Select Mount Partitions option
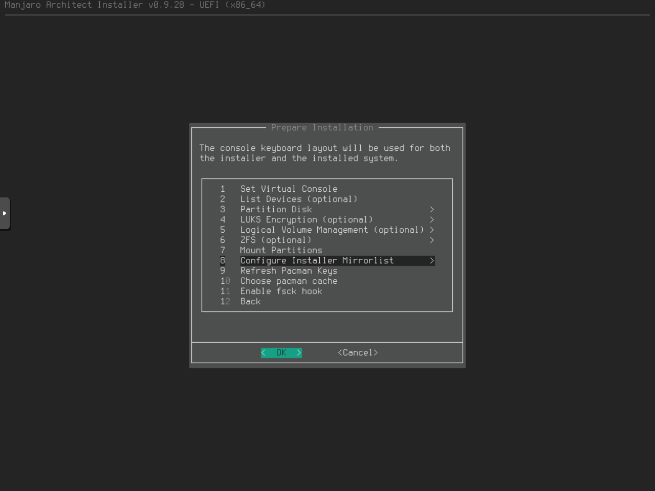This screenshot has width=655, height=491. (x=281, y=250)
